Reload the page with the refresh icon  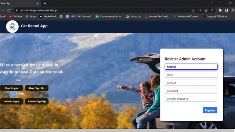(x=9, y=10)
